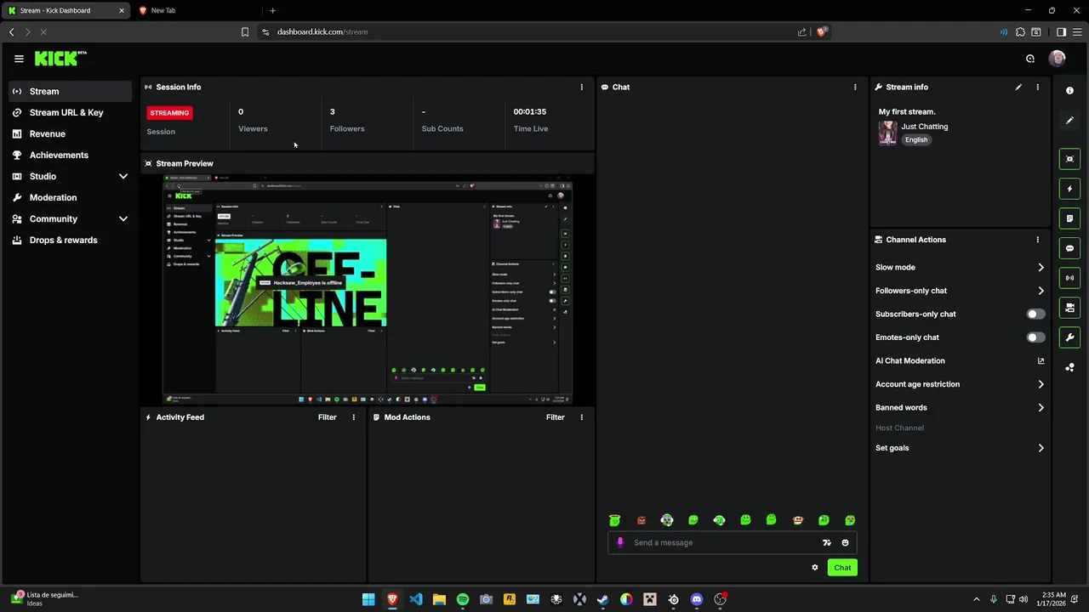The width and height of the screenshot is (1089, 612).
Task: Toggle the channel actions widget icon in sidebar
Action: click(x=1070, y=308)
